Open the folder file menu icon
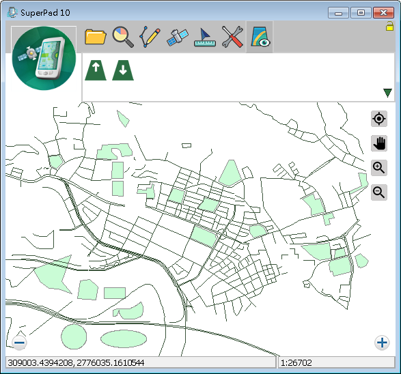401x374 pixels. 96,37
